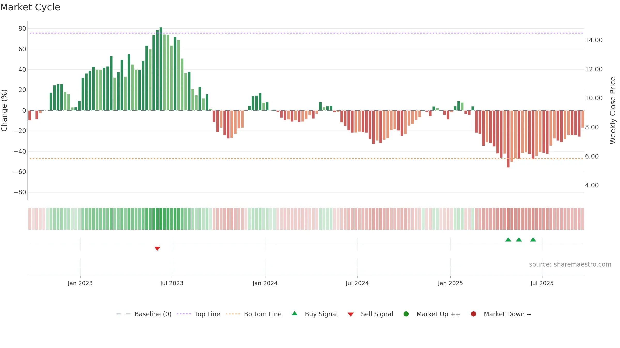Click the Jul 2023 axis label
The height and width of the screenshot is (348, 620).
click(172, 283)
